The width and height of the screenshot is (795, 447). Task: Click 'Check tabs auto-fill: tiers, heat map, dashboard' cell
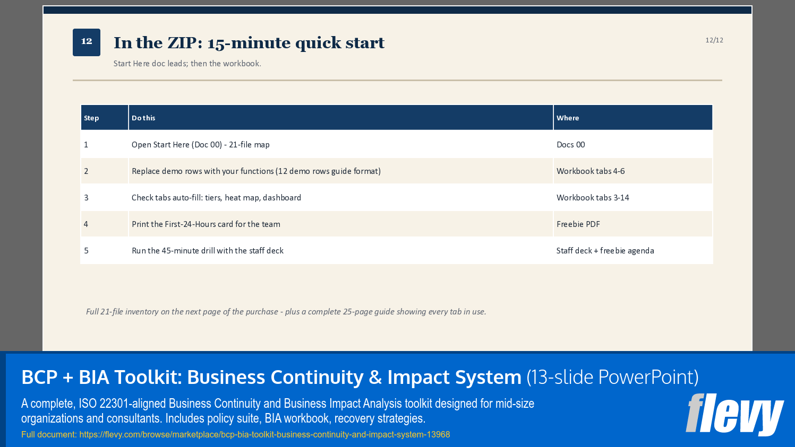point(340,197)
